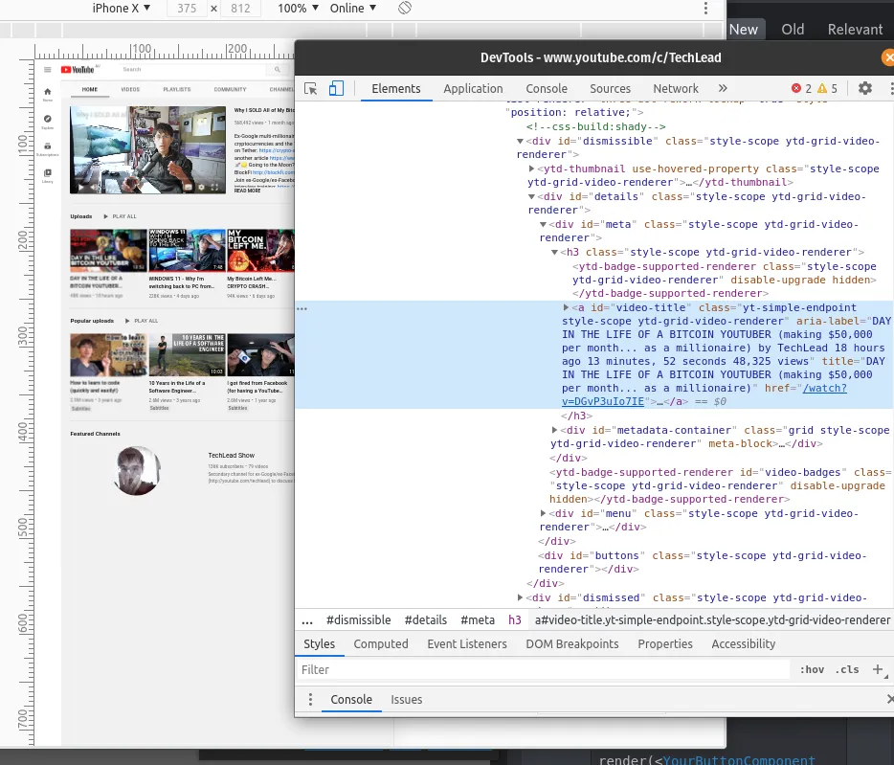Click #meta in the breadcrumb

coord(478,620)
